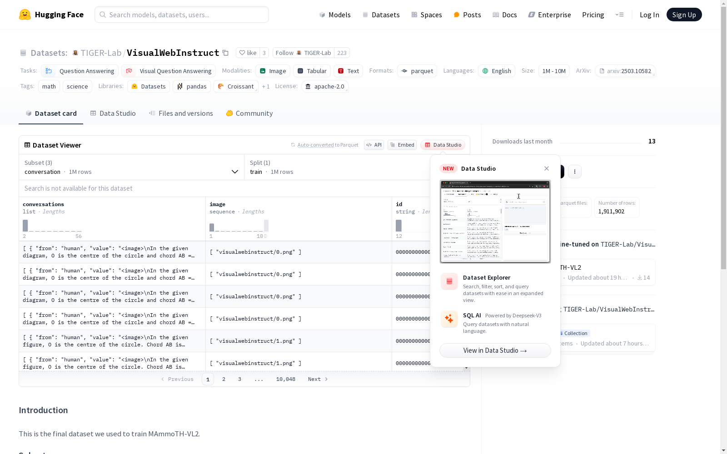Select the science tag

77,86
